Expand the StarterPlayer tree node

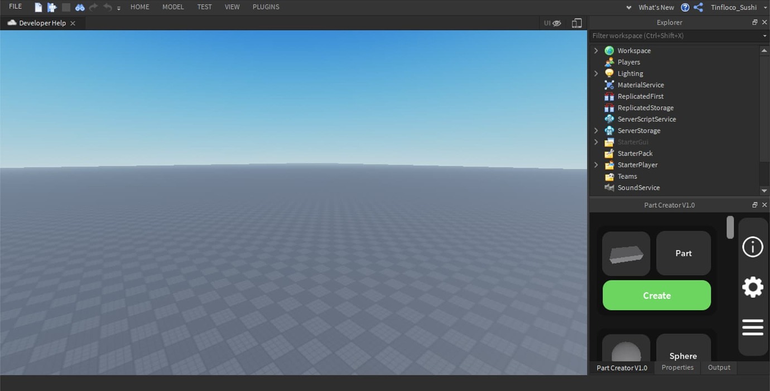tap(596, 165)
